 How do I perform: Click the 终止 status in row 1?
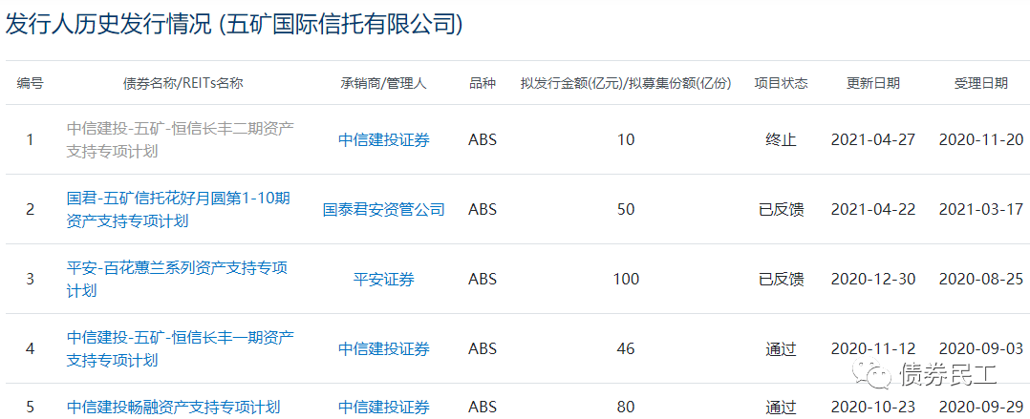click(x=781, y=139)
